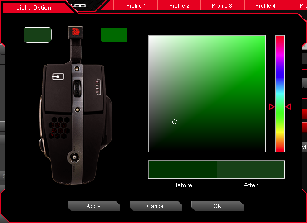Screen dimensions: 307x223
Task: Click the Light Option title tab
Action: 34,8
